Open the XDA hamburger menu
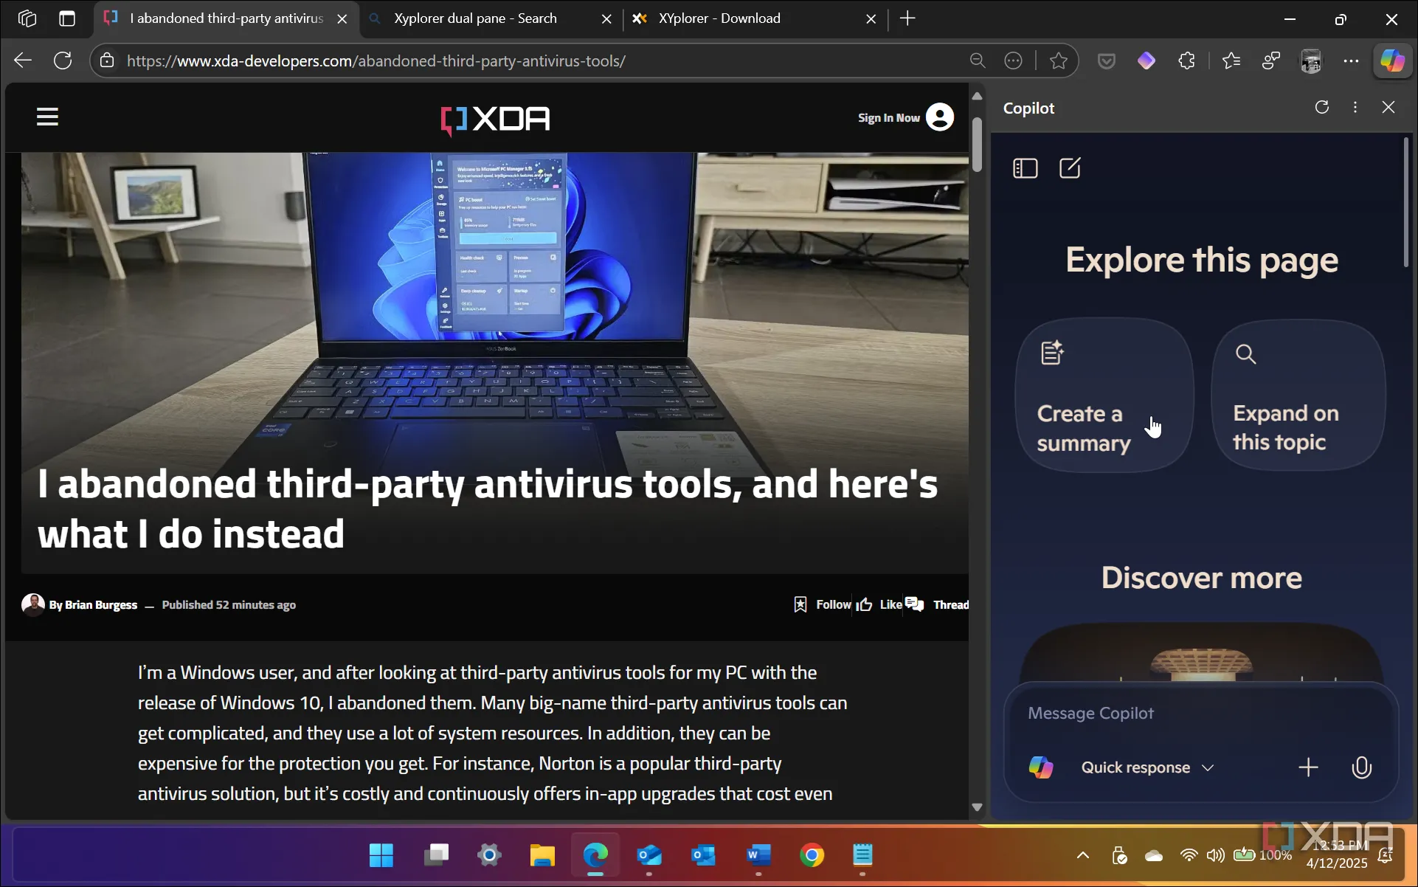 click(47, 116)
